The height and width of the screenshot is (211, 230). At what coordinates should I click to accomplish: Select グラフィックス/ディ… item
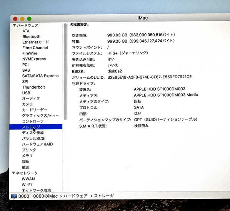(x=41, y=115)
